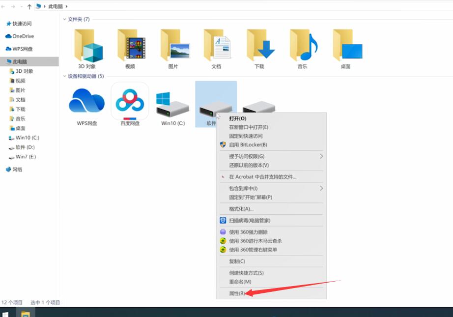
Task: Open the 视频 folder icon
Action: pos(131,45)
